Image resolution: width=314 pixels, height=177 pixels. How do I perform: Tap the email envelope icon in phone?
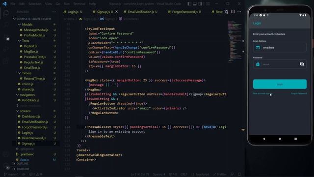258,48
